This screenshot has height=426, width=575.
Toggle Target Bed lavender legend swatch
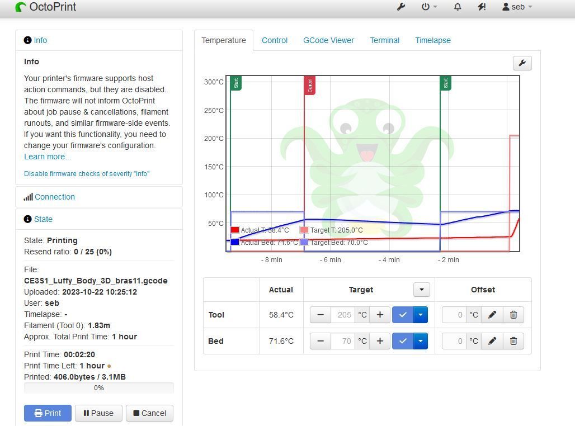[x=304, y=242]
